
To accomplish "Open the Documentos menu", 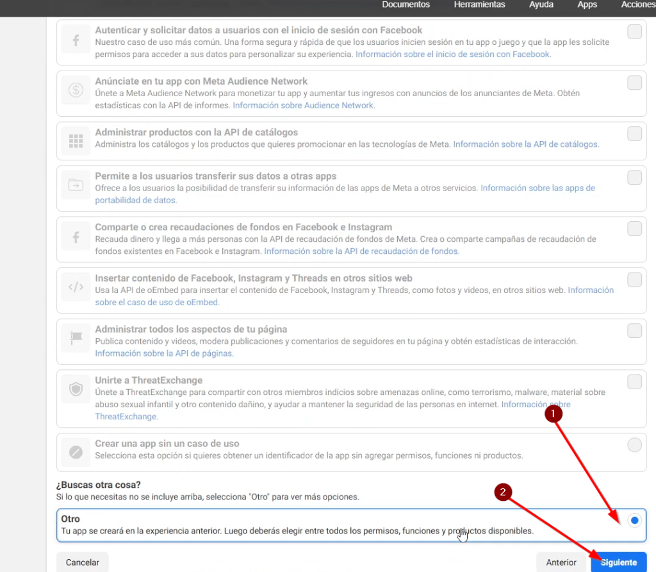I will pyautogui.click(x=406, y=4).
